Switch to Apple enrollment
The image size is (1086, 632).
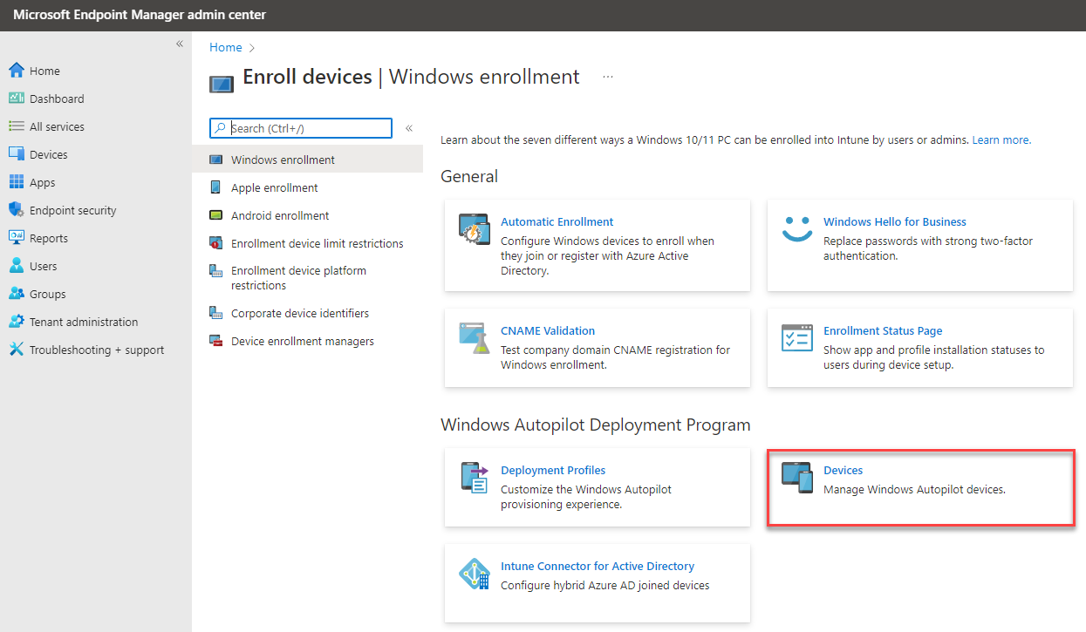pyautogui.click(x=274, y=187)
